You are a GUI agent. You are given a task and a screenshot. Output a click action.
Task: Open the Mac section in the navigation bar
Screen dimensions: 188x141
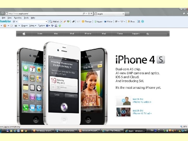[56, 34]
